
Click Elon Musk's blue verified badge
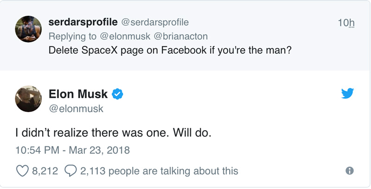pyautogui.click(x=118, y=94)
